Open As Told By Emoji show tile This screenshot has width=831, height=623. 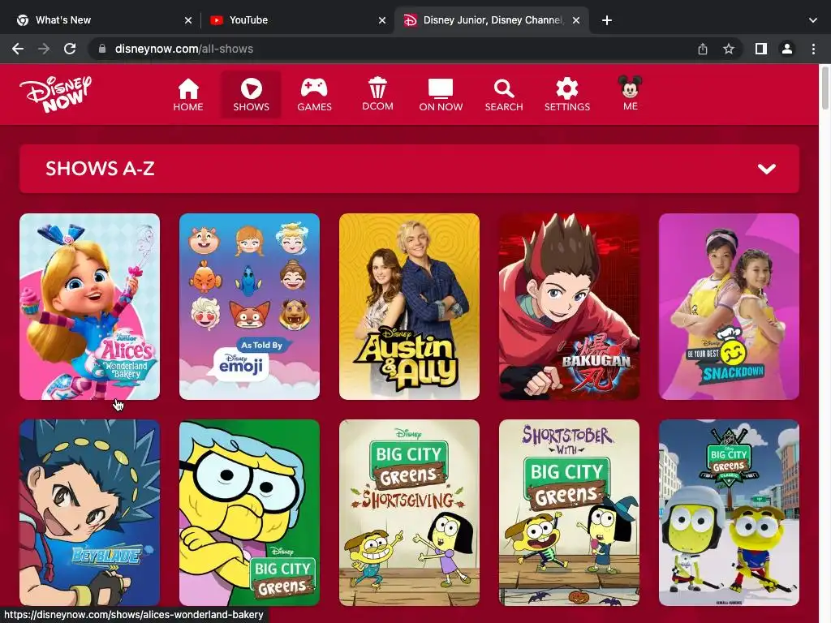click(250, 306)
